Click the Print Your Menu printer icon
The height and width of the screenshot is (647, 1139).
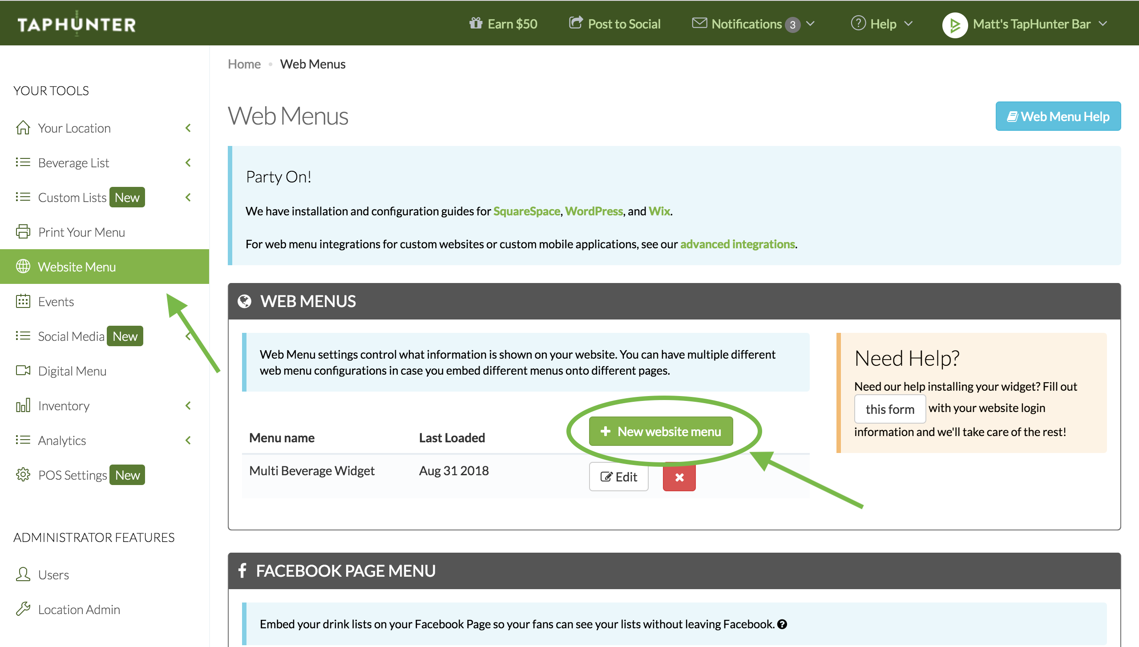[x=23, y=232]
